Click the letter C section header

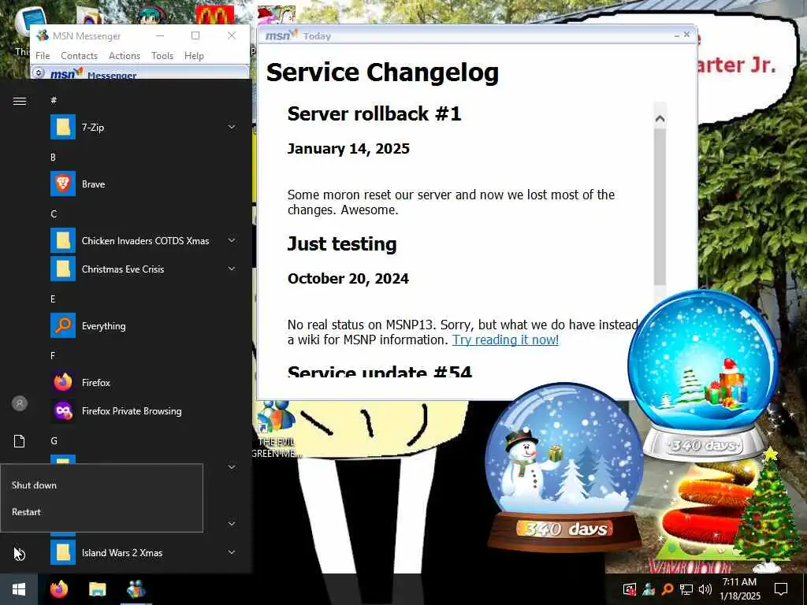tap(54, 214)
